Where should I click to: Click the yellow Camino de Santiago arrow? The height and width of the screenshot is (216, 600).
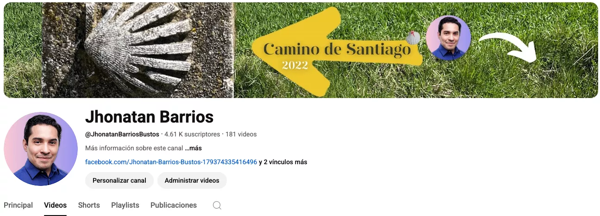click(x=336, y=52)
